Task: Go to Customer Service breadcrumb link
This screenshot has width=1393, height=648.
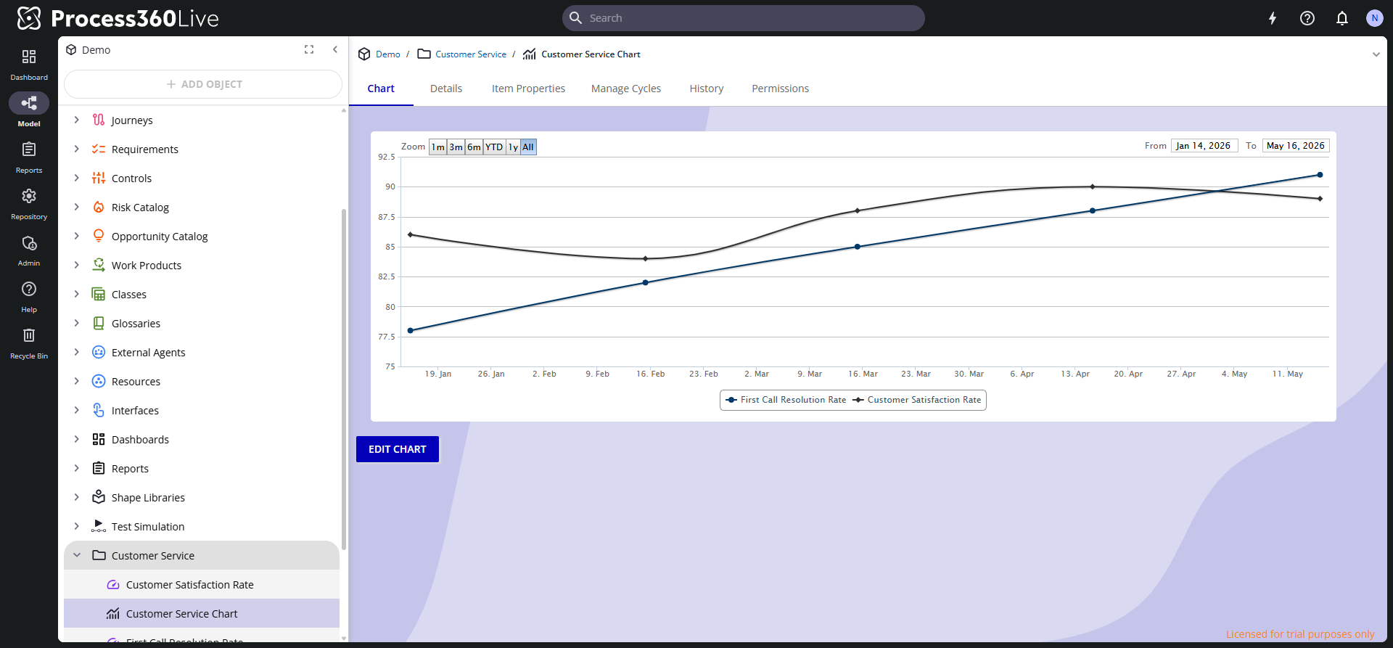Action: (x=471, y=54)
